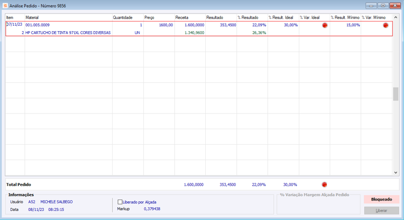
Task: Select material code 001.005.0009 cell
Action: (38, 25)
